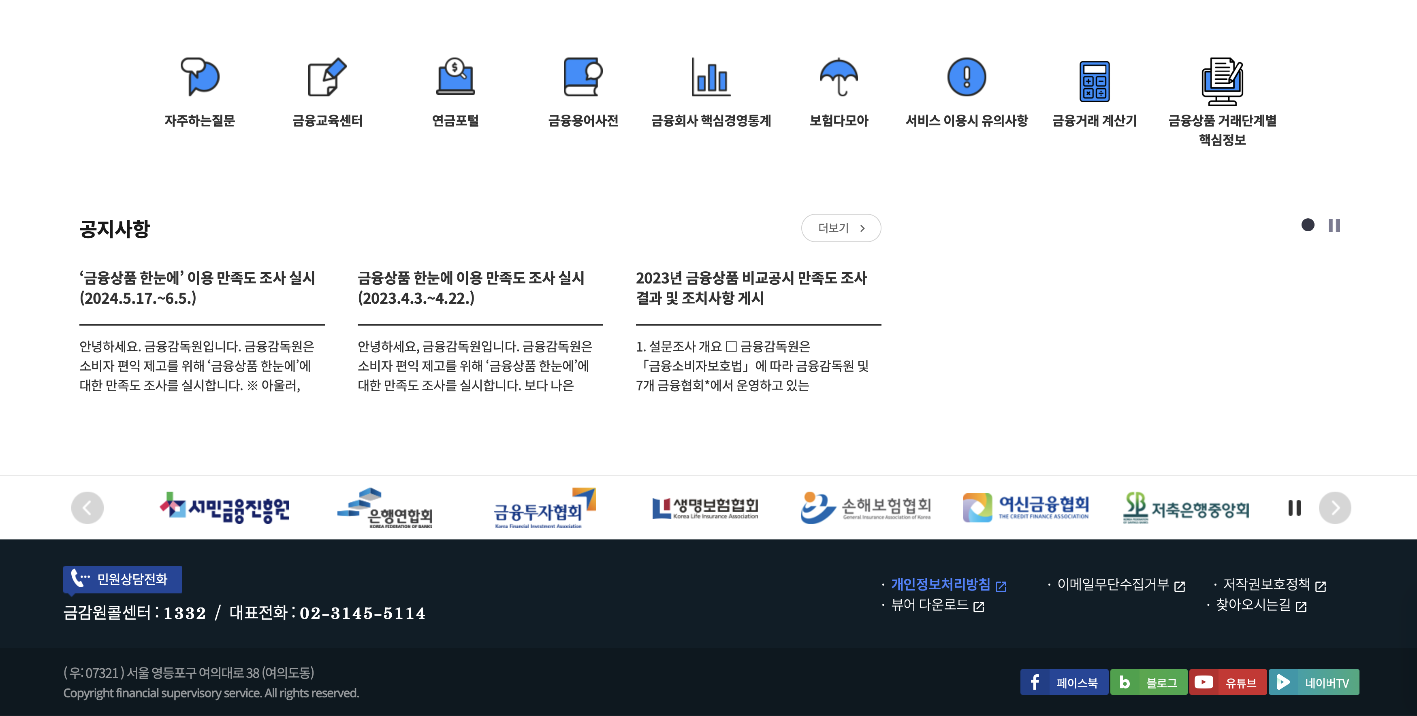This screenshot has width=1417, height=716.
Task: Open 금융상품 거래단계별 핵심정보 monitor icon
Action: pos(1222,81)
